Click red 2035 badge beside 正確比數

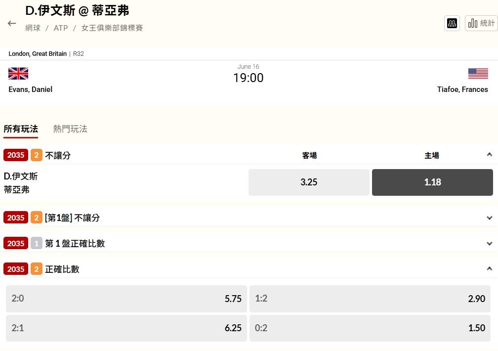[16, 269]
